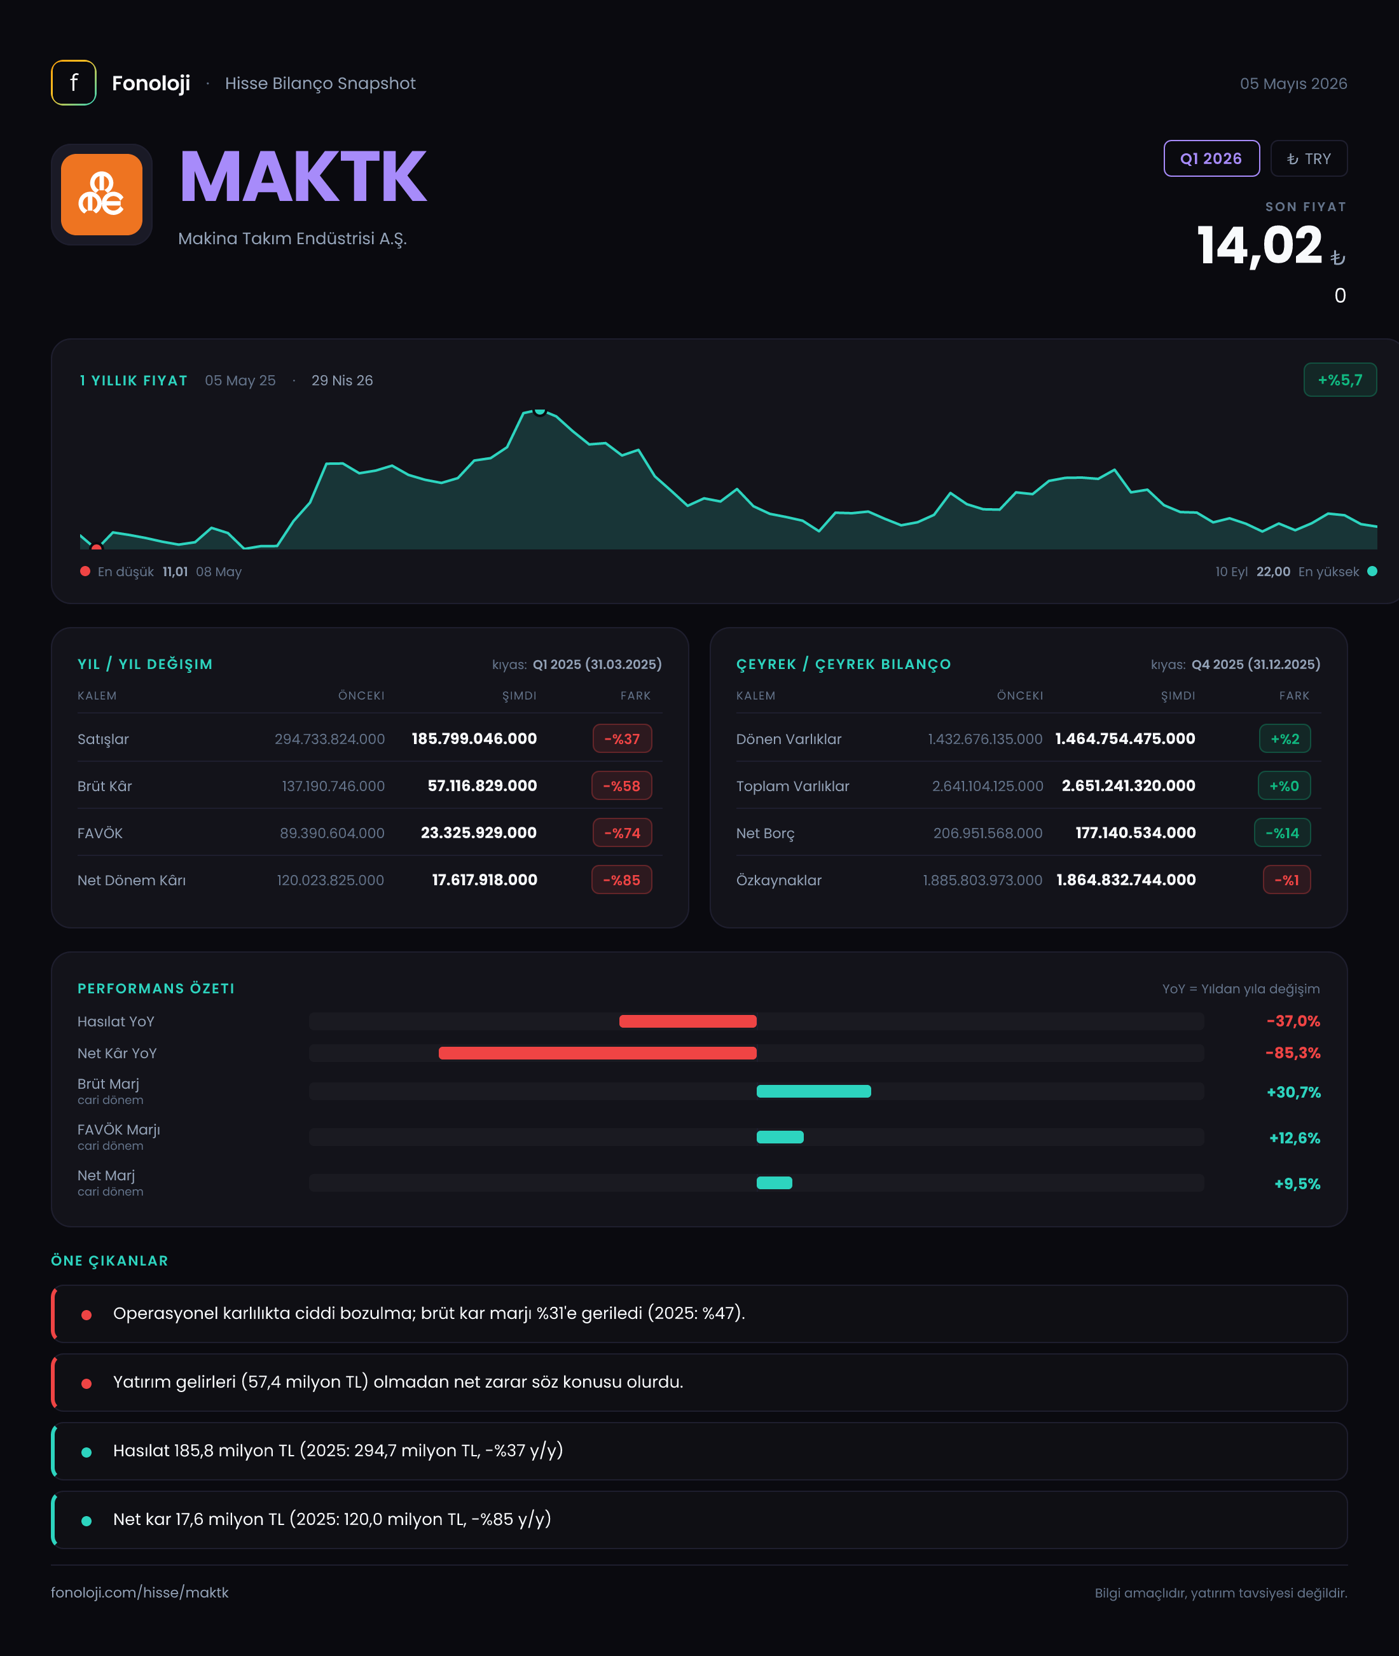Click the 14,02 last price value
The height and width of the screenshot is (1656, 1399).
coord(1259,245)
